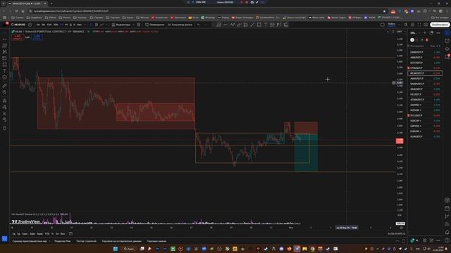The height and width of the screenshot is (253, 451).
Task: Open the notifications bell icon in right sidebar
Action: [x=447, y=232]
